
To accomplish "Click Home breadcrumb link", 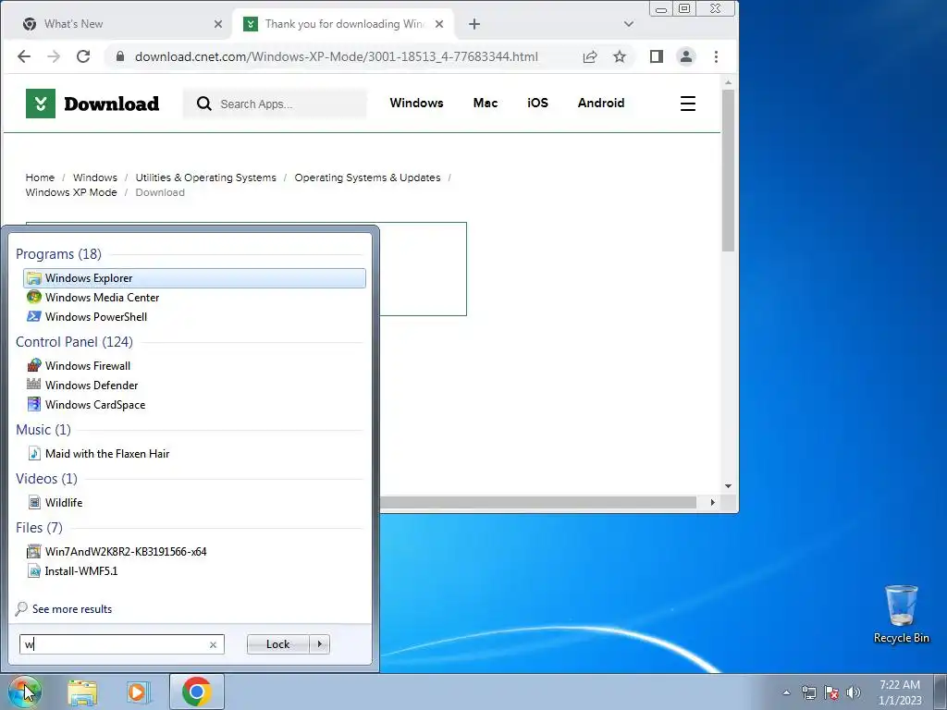I will (x=40, y=177).
